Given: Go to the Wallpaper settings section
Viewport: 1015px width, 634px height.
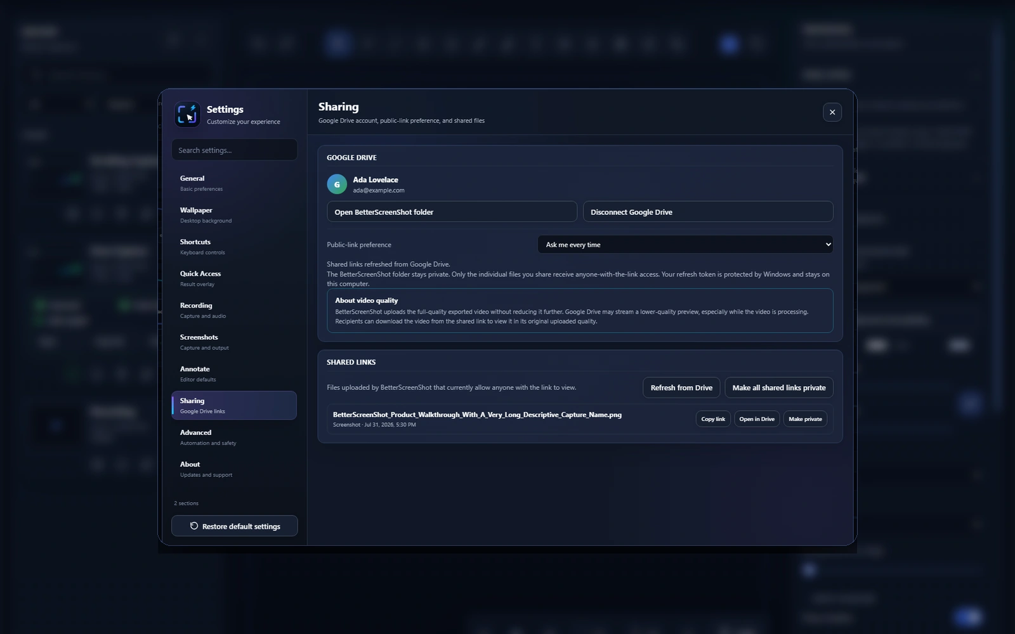Looking at the screenshot, I should pyautogui.click(x=234, y=215).
